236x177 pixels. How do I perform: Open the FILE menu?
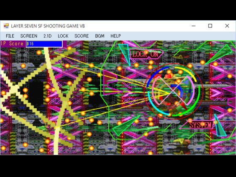pyautogui.click(x=10, y=36)
